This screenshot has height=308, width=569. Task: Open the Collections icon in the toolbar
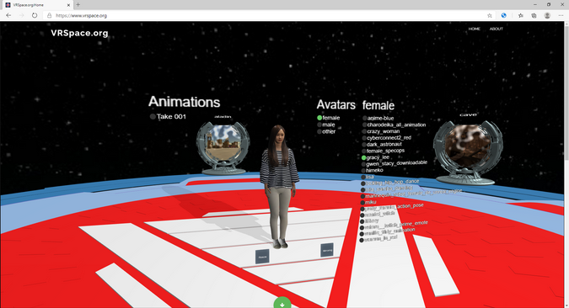(534, 16)
